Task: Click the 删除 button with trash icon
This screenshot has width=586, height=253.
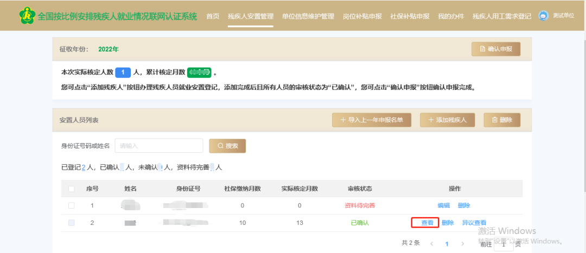Action: pos(502,120)
